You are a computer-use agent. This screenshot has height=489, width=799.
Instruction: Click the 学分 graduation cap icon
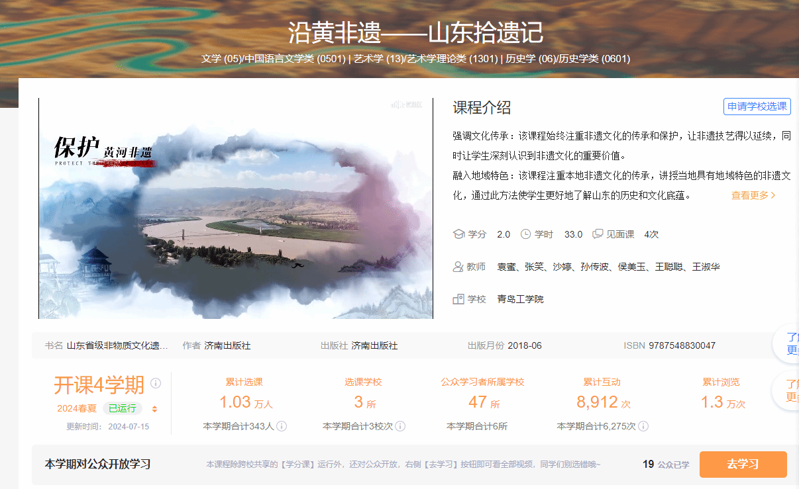tap(458, 234)
